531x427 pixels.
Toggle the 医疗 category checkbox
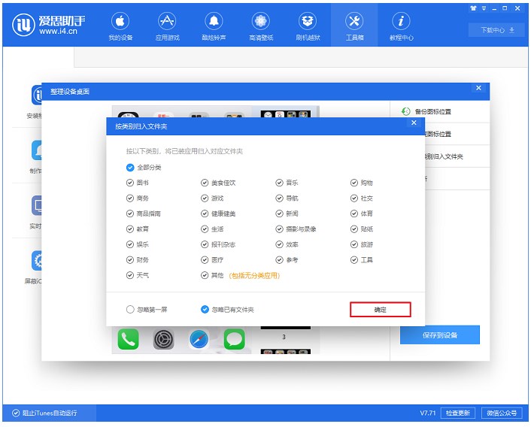coord(205,260)
